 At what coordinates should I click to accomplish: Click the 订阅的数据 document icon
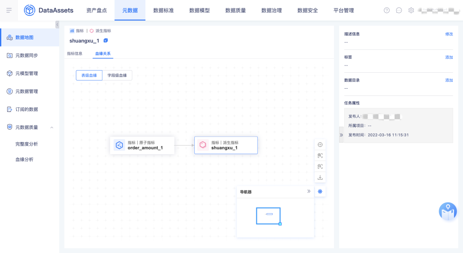click(9, 110)
